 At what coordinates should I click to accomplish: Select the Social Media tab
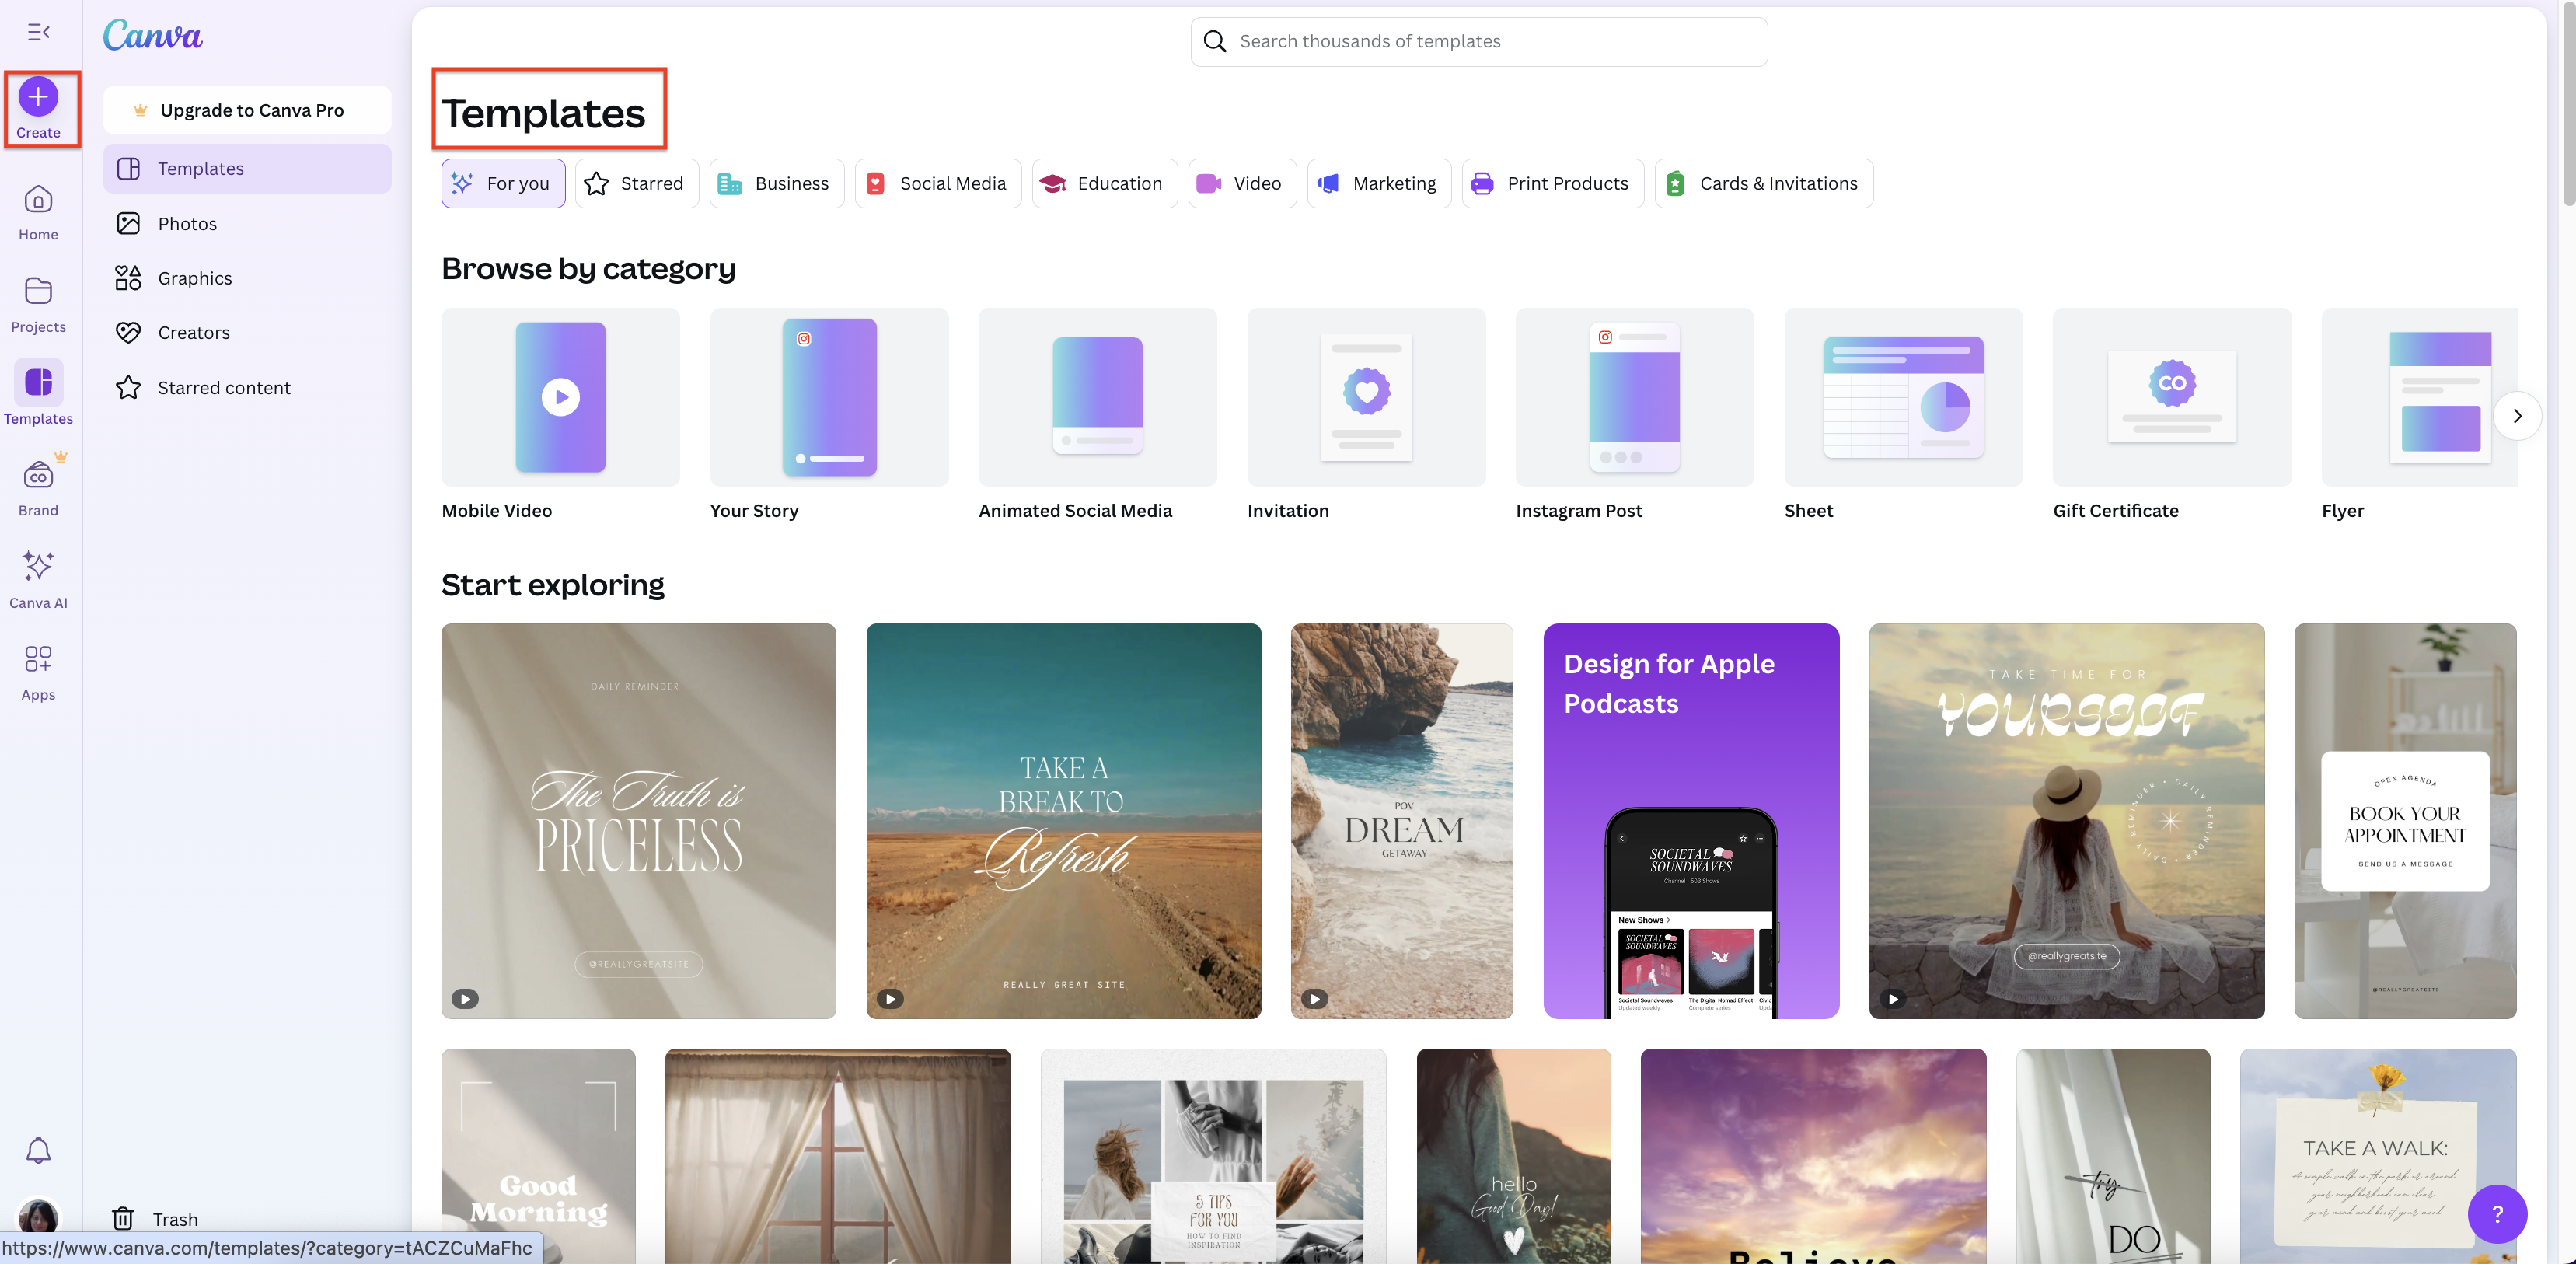pos(937,184)
